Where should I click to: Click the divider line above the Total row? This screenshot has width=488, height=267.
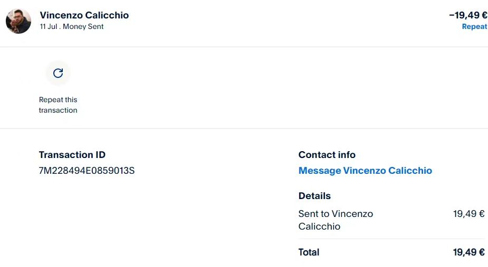pyautogui.click(x=391, y=239)
